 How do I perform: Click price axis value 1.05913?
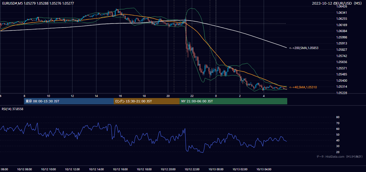341,44
